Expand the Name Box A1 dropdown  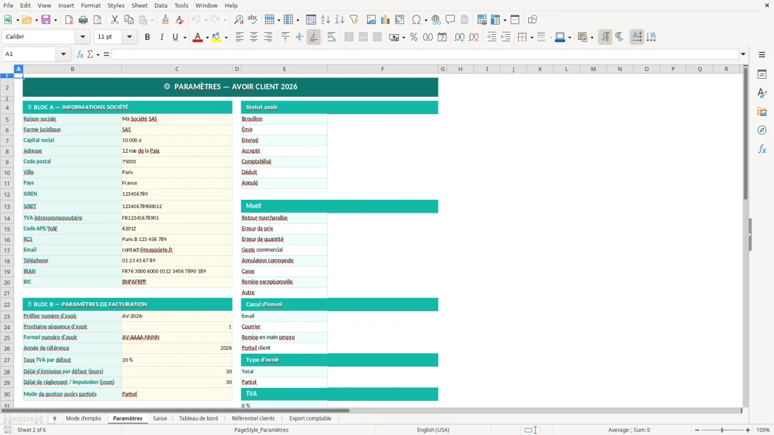[x=63, y=54]
